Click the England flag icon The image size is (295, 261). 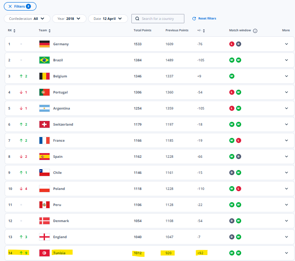coord(45,237)
